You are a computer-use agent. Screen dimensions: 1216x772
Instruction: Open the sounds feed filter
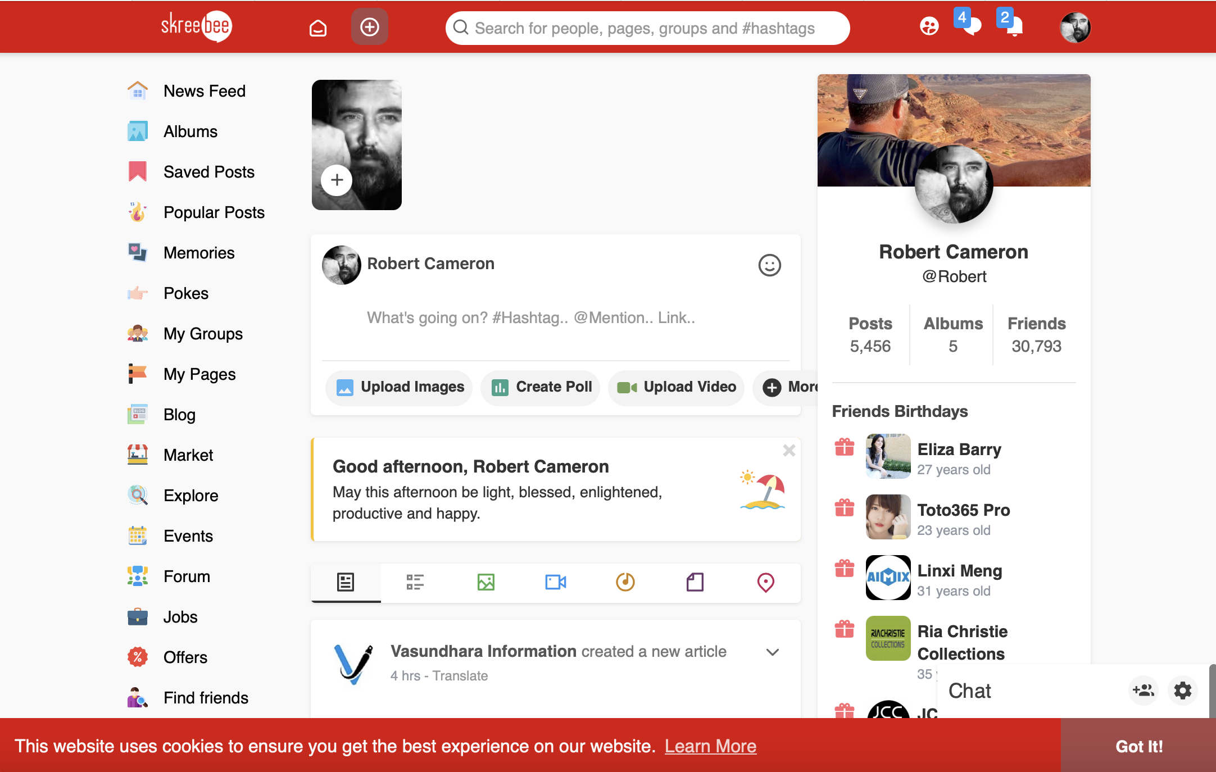[625, 583]
